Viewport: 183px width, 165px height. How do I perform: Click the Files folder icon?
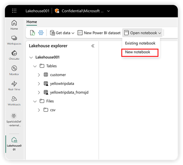click(x=42, y=101)
